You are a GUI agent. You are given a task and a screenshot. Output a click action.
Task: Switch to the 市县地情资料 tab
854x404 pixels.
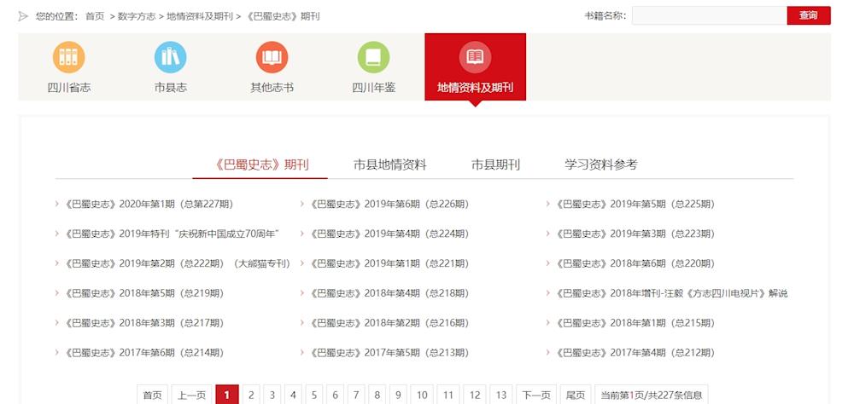pyautogui.click(x=389, y=164)
